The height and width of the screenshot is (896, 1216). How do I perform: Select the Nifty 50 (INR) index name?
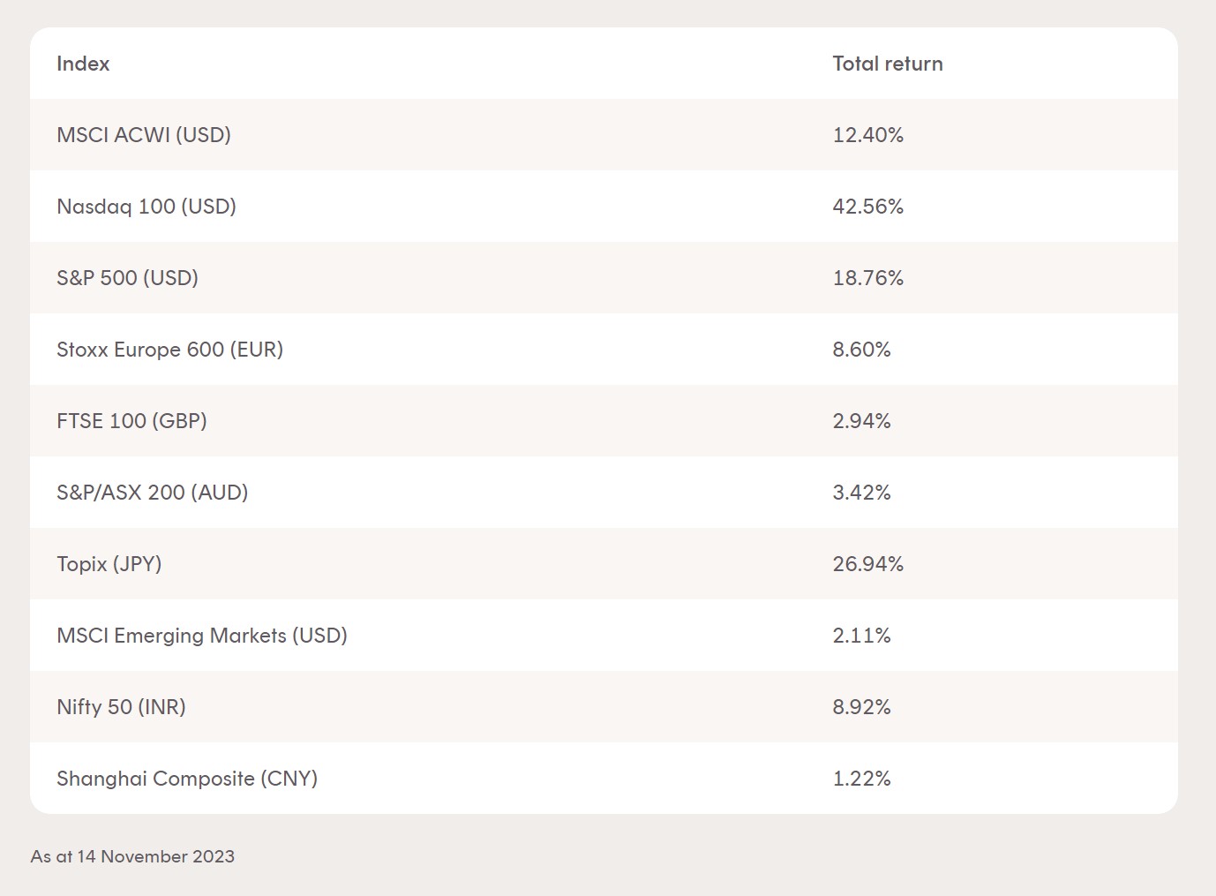pos(121,707)
